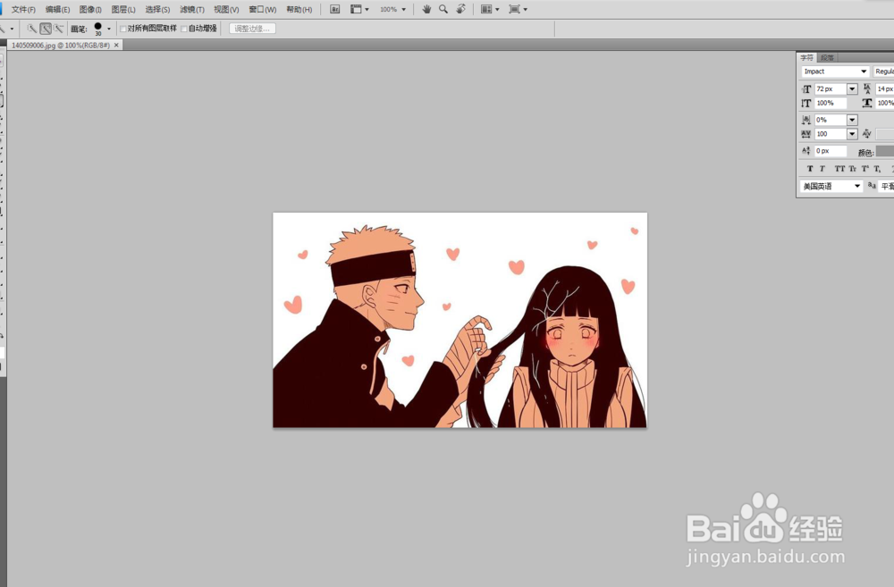Enable the 自动增强 checkbox

[184, 29]
